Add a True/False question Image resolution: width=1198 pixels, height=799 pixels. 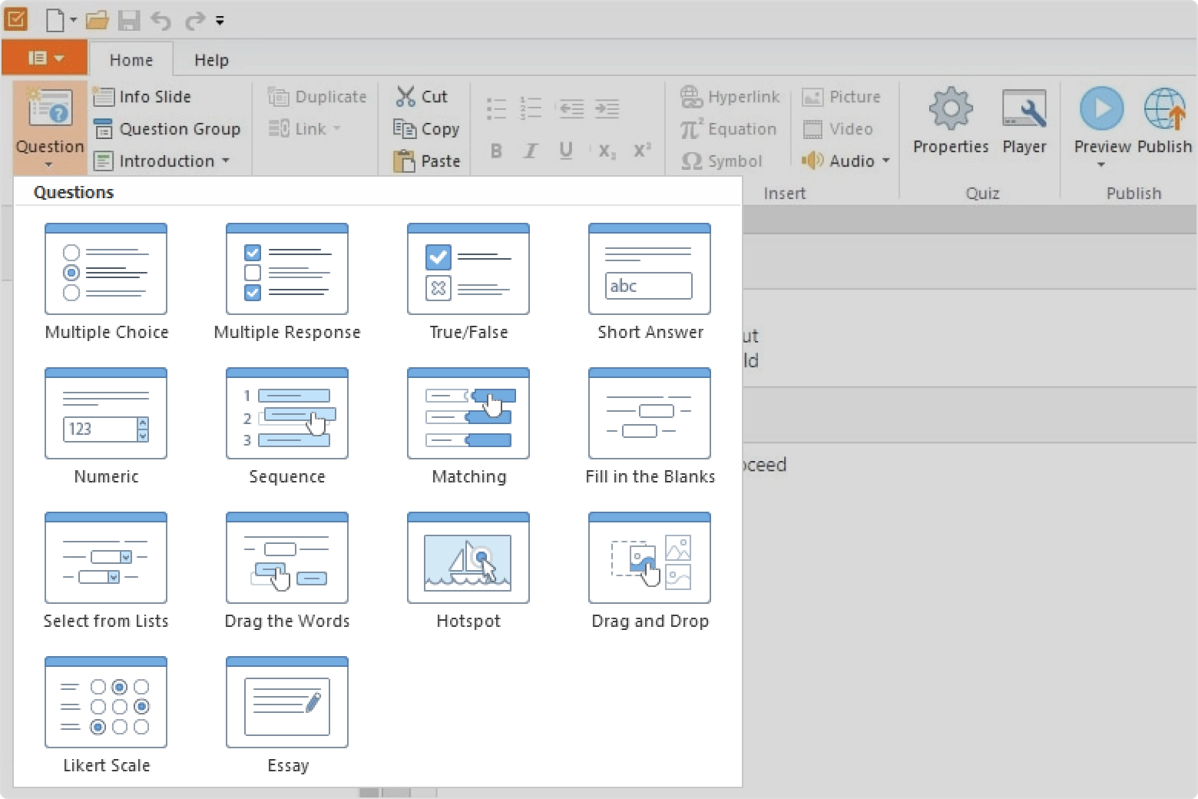click(468, 282)
